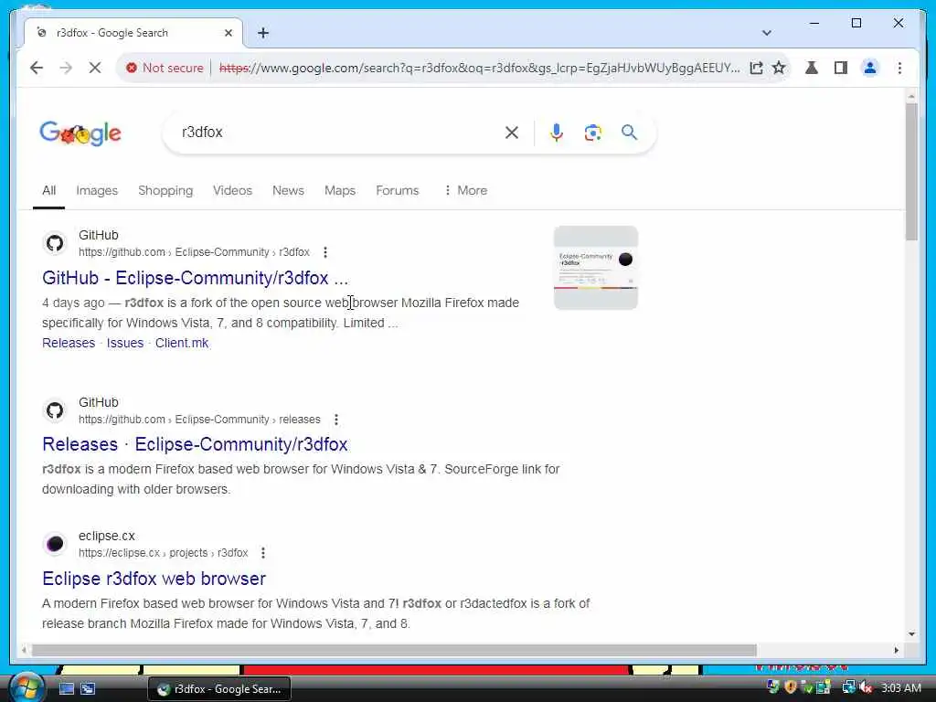The width and height of the screenshot is (936, 702).
Task: Toggle the side panel icon
Action: point(841,68)
